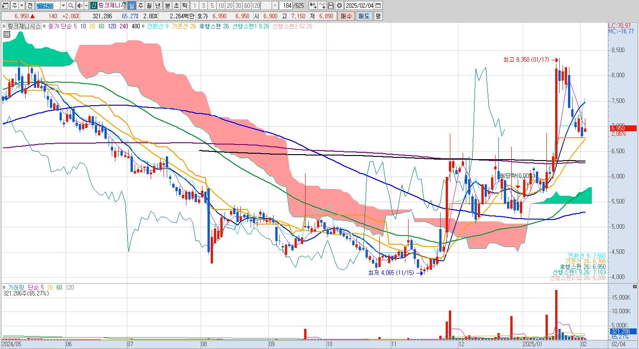
Task: Click the 거래량 volume legend label
Action: tap(15, 287)
